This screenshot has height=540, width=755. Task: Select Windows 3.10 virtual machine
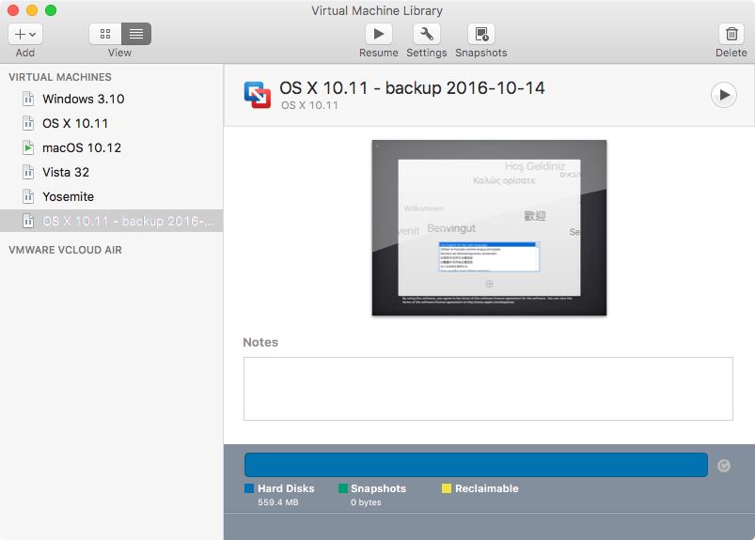point(111,99)
